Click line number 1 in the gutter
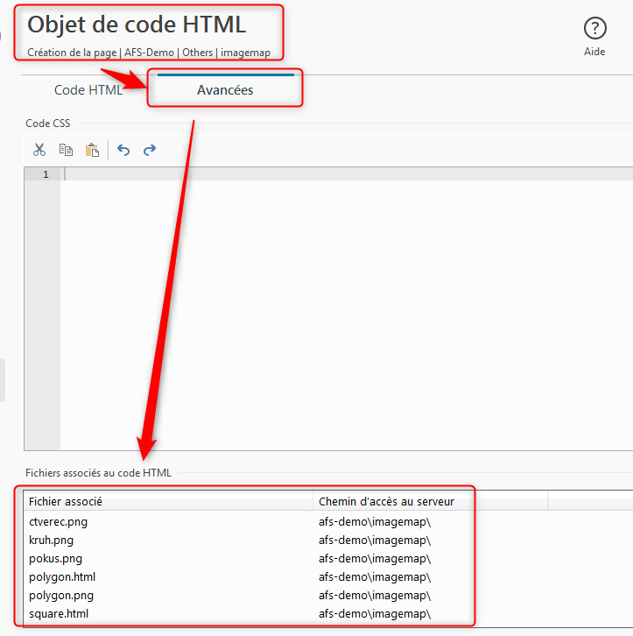 pyautogui.click(x=46, y=175)
